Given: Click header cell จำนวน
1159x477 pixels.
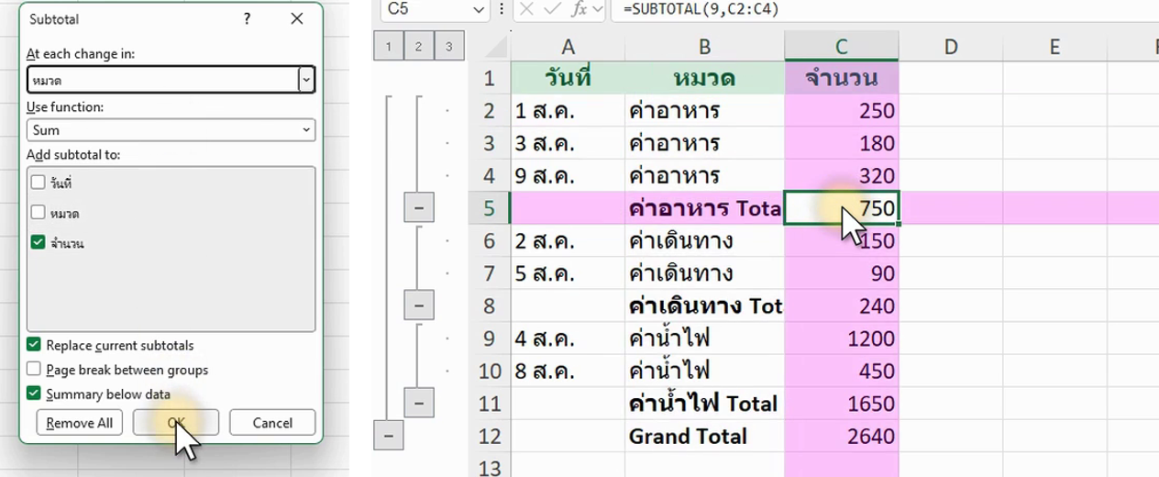Looking at the screenshot, I should [x=842, y=78].
